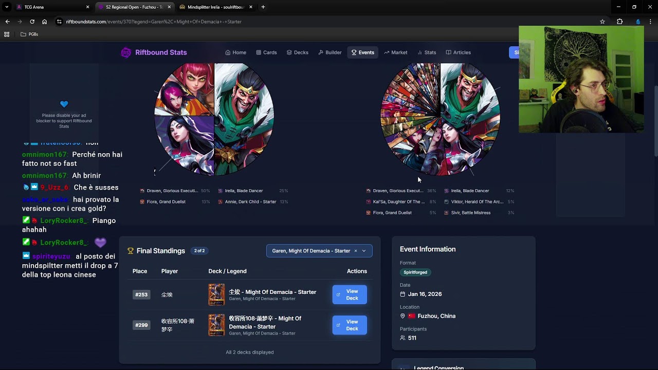Click the #253 place badge
The image size is (658, 370).
[141, 294]
